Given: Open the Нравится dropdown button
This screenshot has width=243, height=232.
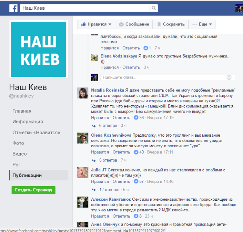Looking at the screenshot, I should pyautogui.click(x=96, y=24).
